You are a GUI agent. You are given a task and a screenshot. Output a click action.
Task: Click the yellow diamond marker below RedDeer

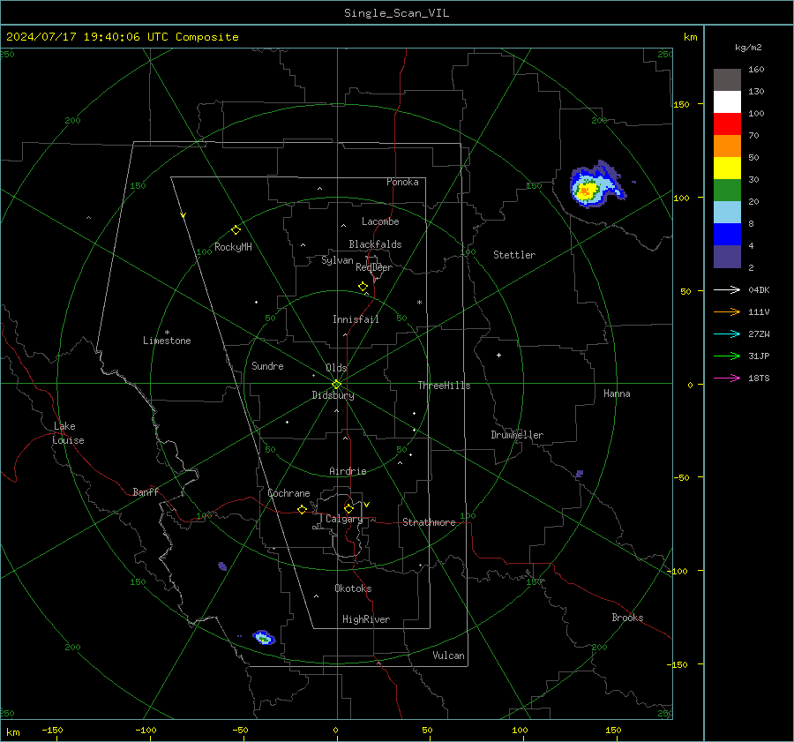[363, 287]
